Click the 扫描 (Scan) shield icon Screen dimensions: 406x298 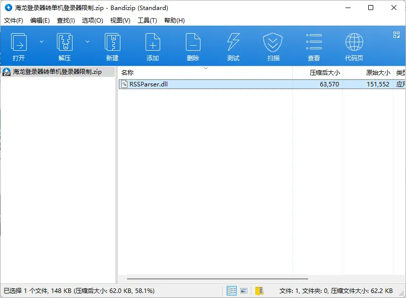click(x=273, y=43)
